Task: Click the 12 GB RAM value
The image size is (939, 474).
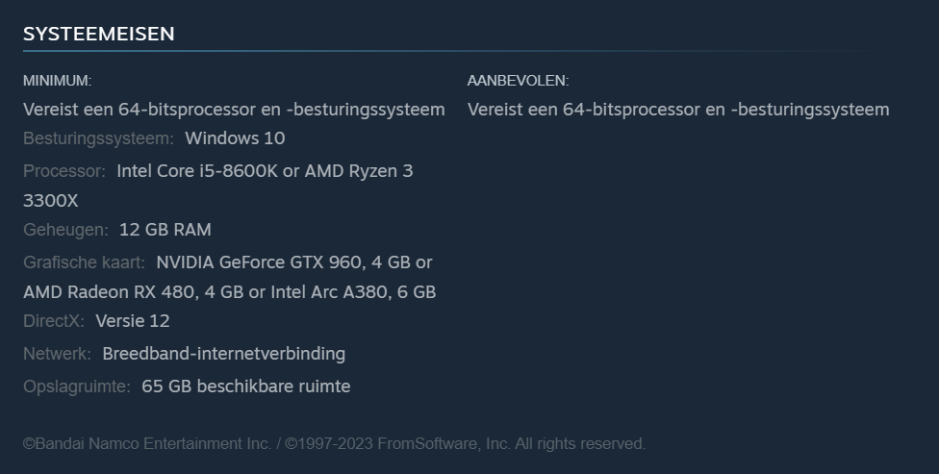Action: [165, 230]
